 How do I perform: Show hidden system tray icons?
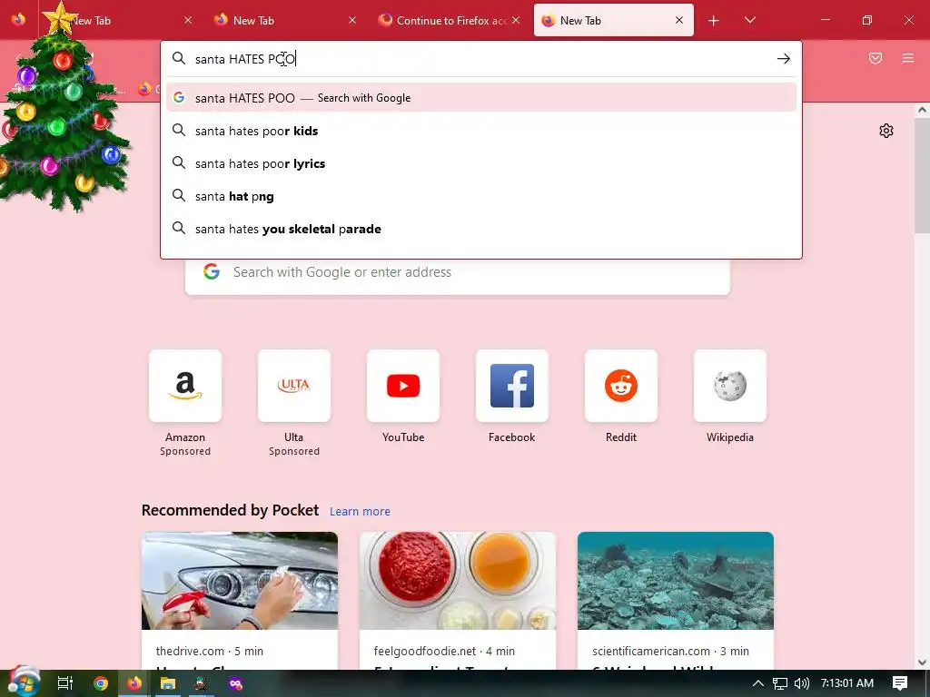pyautogui.click(x=758, y=683)
